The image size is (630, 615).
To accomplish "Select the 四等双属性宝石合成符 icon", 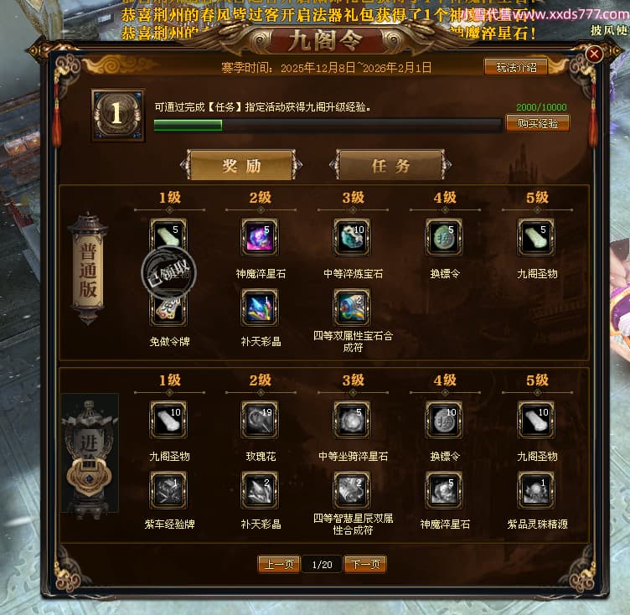I will tap(352, 307).
